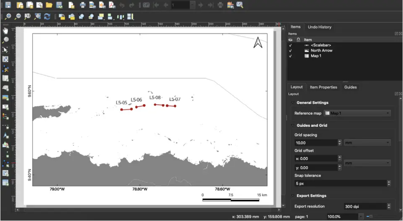Select the Add Map tool
The image size is (403, 221).
5,78
